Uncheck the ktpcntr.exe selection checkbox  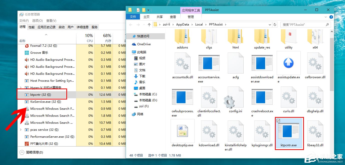(x=279, y=120)
